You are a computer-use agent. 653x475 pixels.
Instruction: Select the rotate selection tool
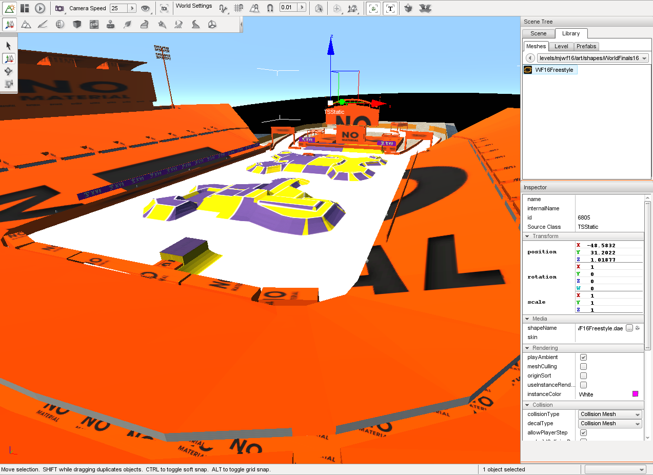(9, 71)
